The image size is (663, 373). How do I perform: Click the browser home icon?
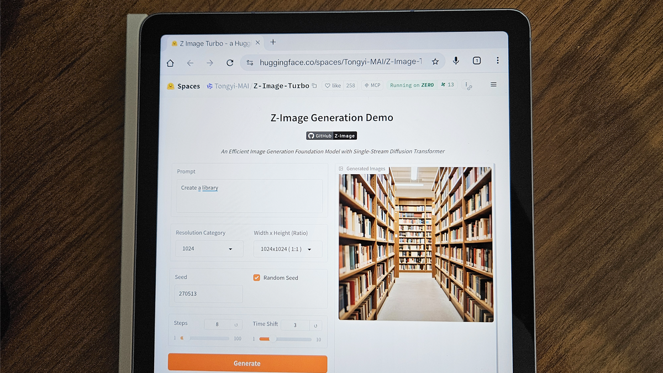point(170,63)
